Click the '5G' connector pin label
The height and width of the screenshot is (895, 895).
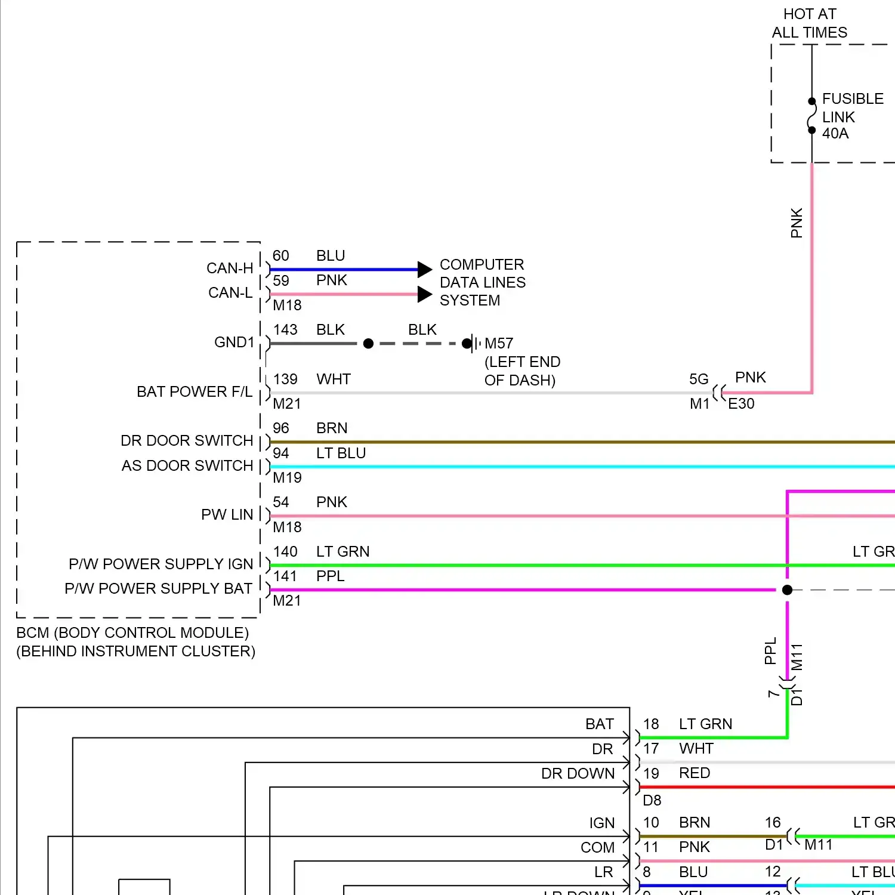tap(699, 379)
